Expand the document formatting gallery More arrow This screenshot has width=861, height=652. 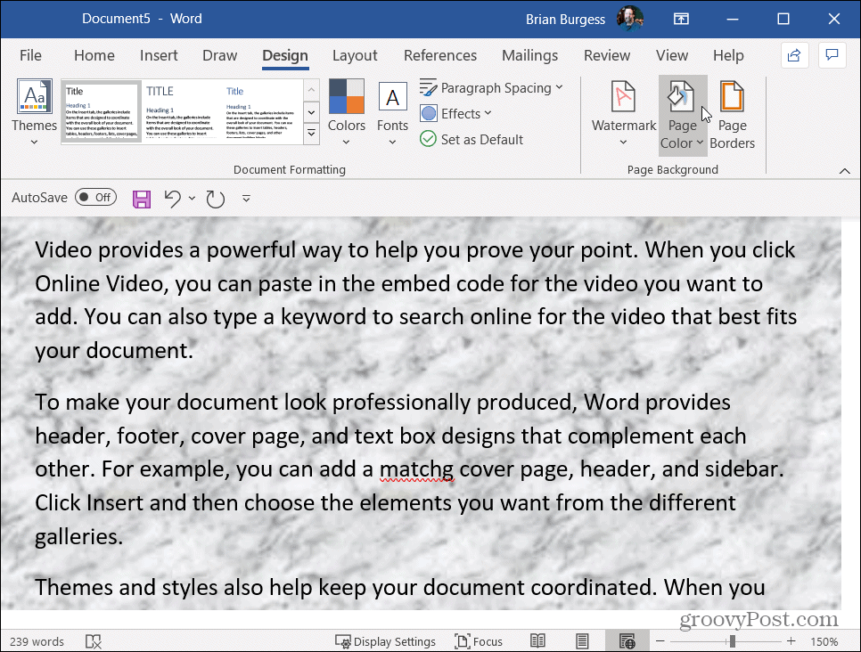pos(311,134)
